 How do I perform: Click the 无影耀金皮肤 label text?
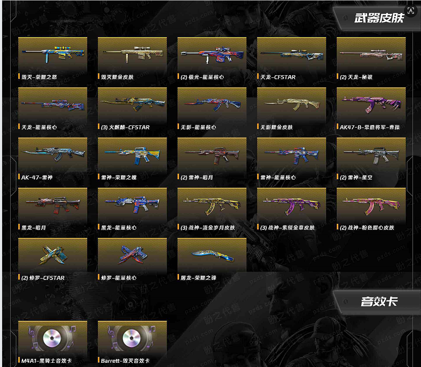point(277,127)
